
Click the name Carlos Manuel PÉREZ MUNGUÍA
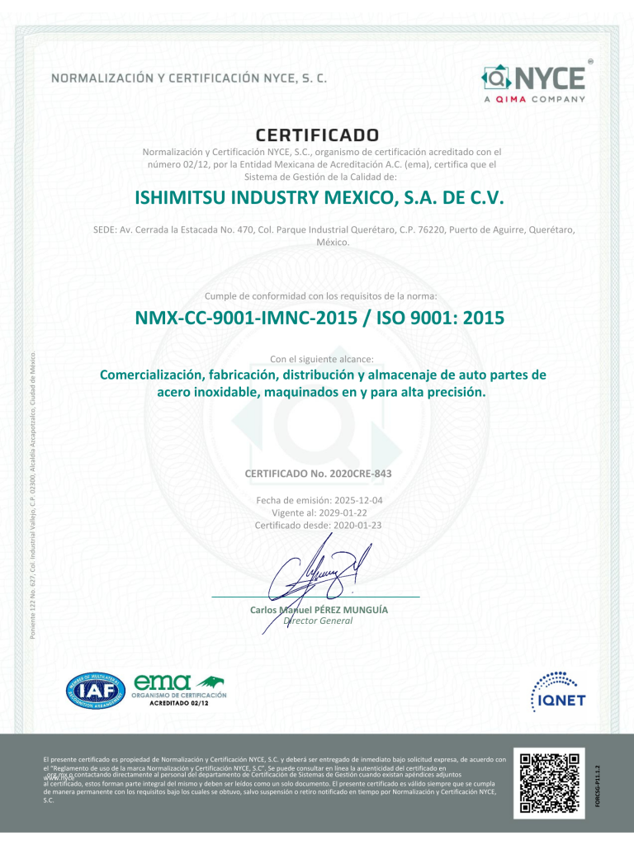[x=319, y=610]
